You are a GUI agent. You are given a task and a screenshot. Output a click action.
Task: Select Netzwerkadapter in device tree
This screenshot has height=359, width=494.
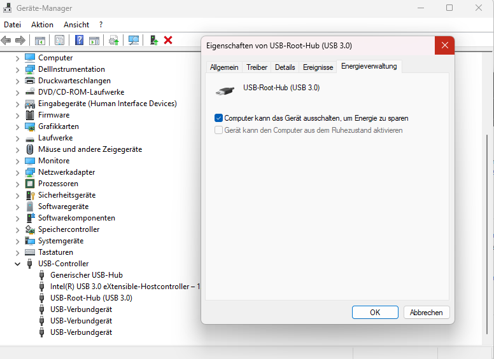point(66,172)
